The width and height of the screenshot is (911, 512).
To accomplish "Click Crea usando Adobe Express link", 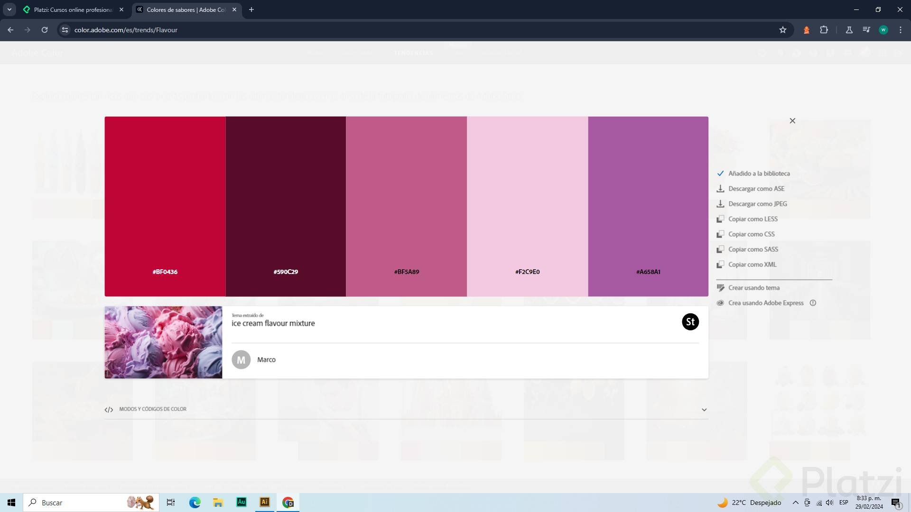I will click(x=766, y=303).
